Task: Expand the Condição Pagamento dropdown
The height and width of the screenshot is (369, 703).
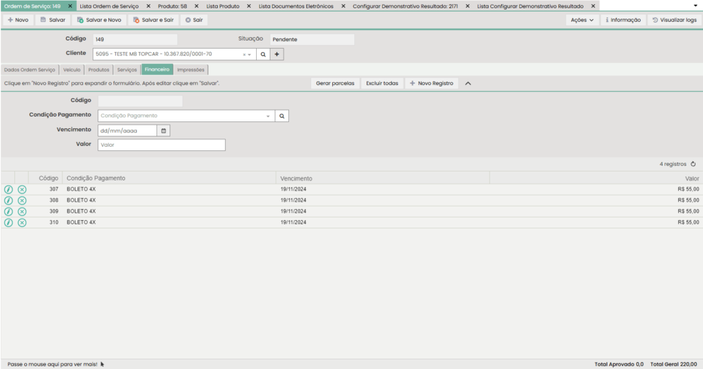Action: (x=268, y=116)
